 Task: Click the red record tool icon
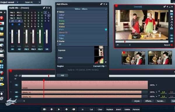(1, 18)
